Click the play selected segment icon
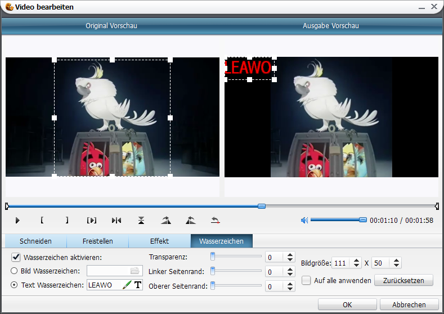 click(92, 221)
